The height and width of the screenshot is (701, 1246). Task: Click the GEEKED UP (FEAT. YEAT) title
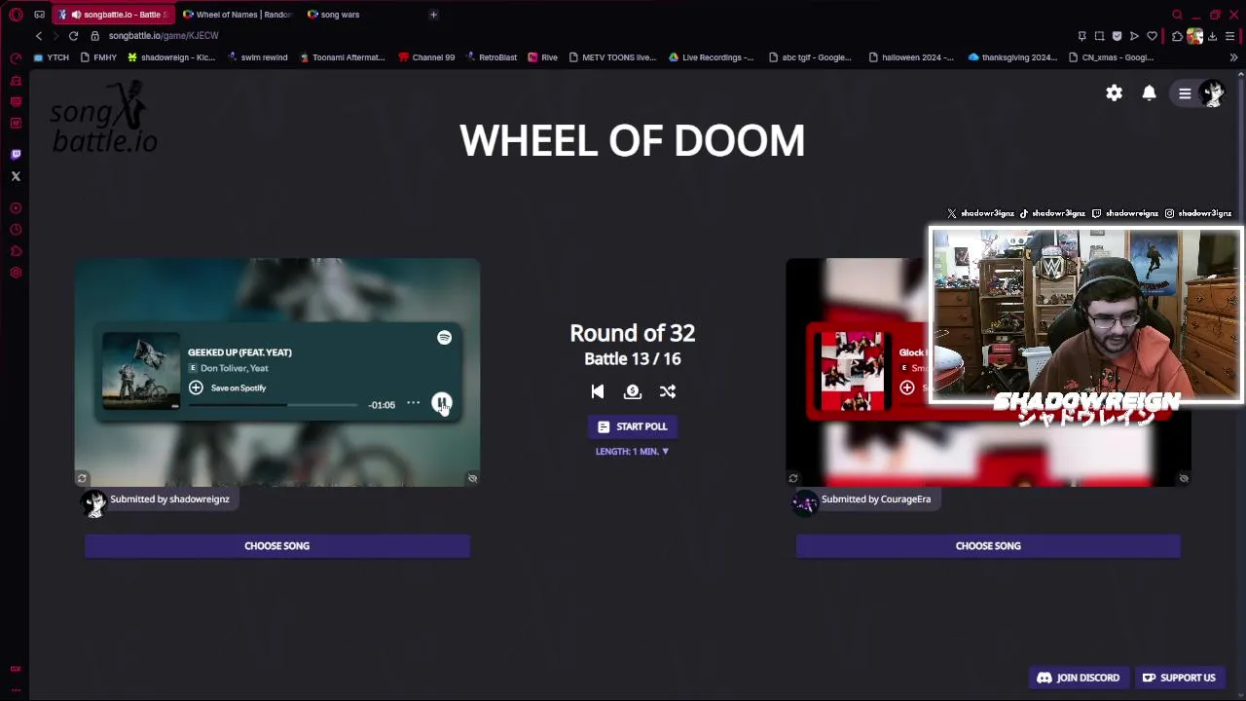[239, 352]
